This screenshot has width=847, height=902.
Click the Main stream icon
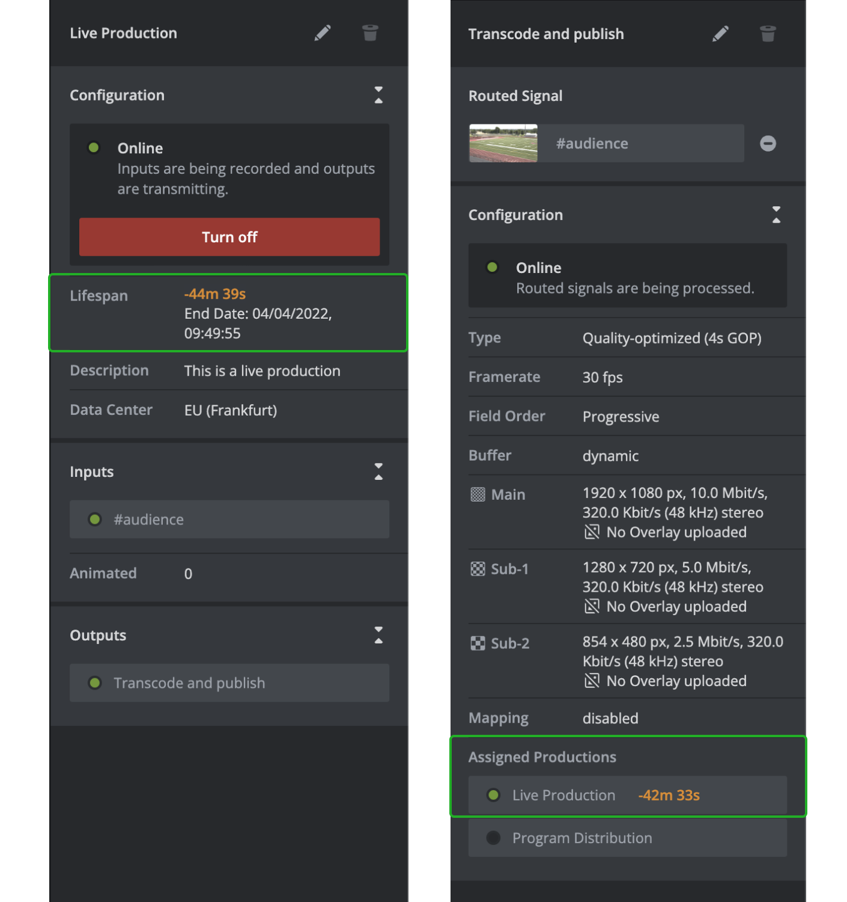point(478,495)
